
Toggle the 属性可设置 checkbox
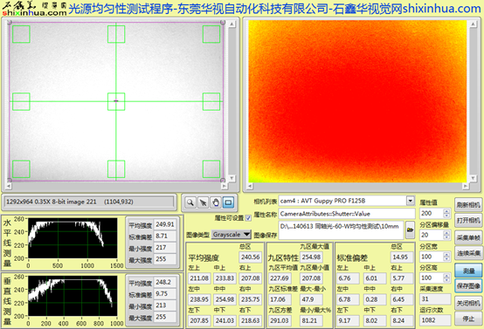[248, 218]
